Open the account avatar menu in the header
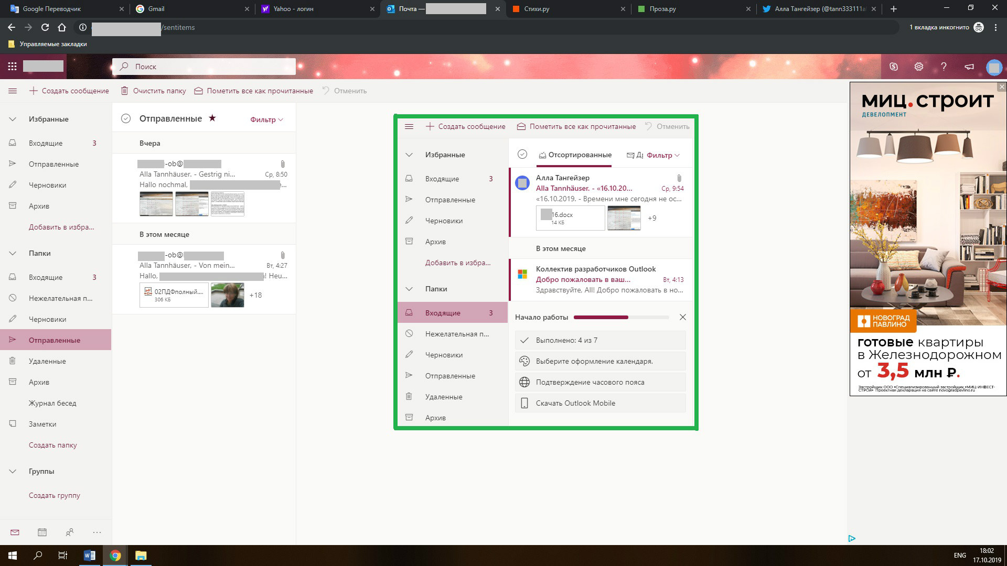 click(994, 67)
